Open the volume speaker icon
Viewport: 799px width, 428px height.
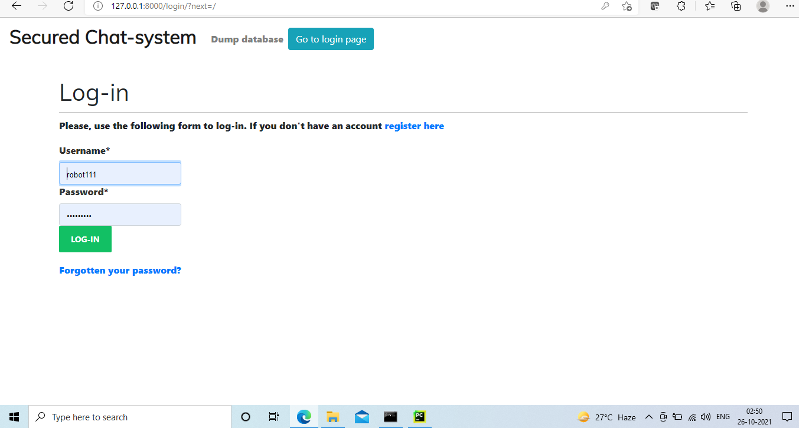coord(705,417)
